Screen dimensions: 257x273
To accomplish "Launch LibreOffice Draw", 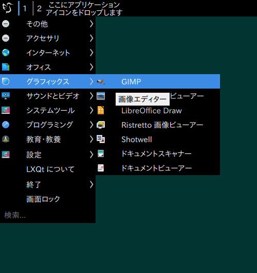I will pyautogui.click(x=158, y=110).
